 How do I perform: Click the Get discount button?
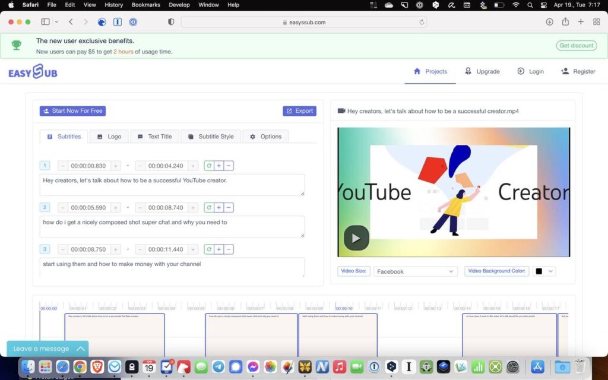click(576, 45)
